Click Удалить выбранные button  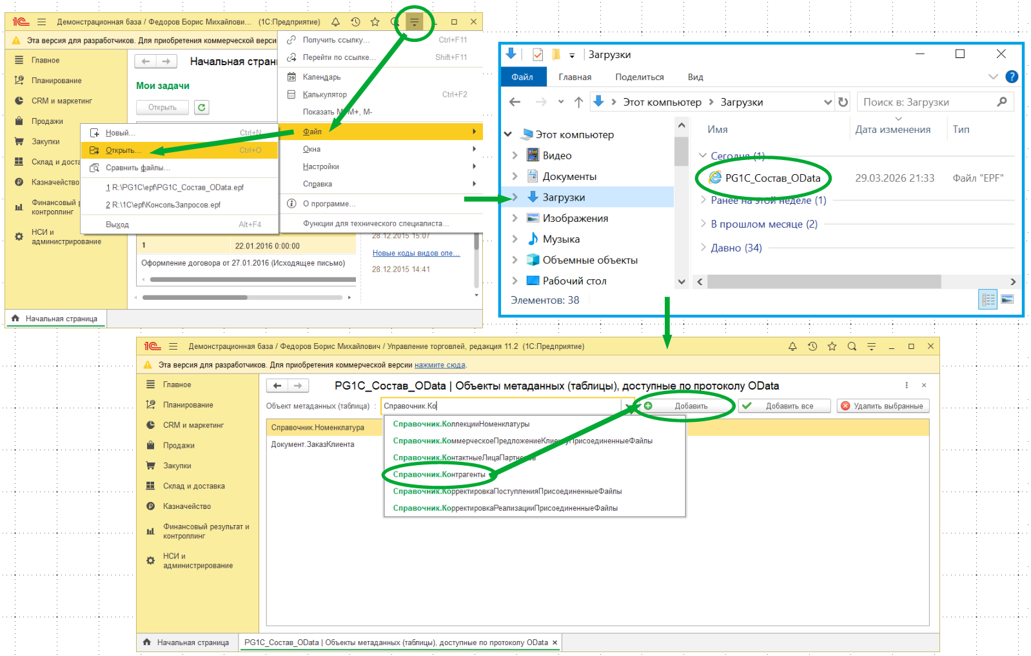pos(883,406)
